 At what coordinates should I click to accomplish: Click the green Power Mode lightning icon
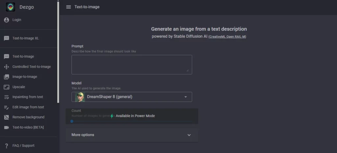pos(112,116)
